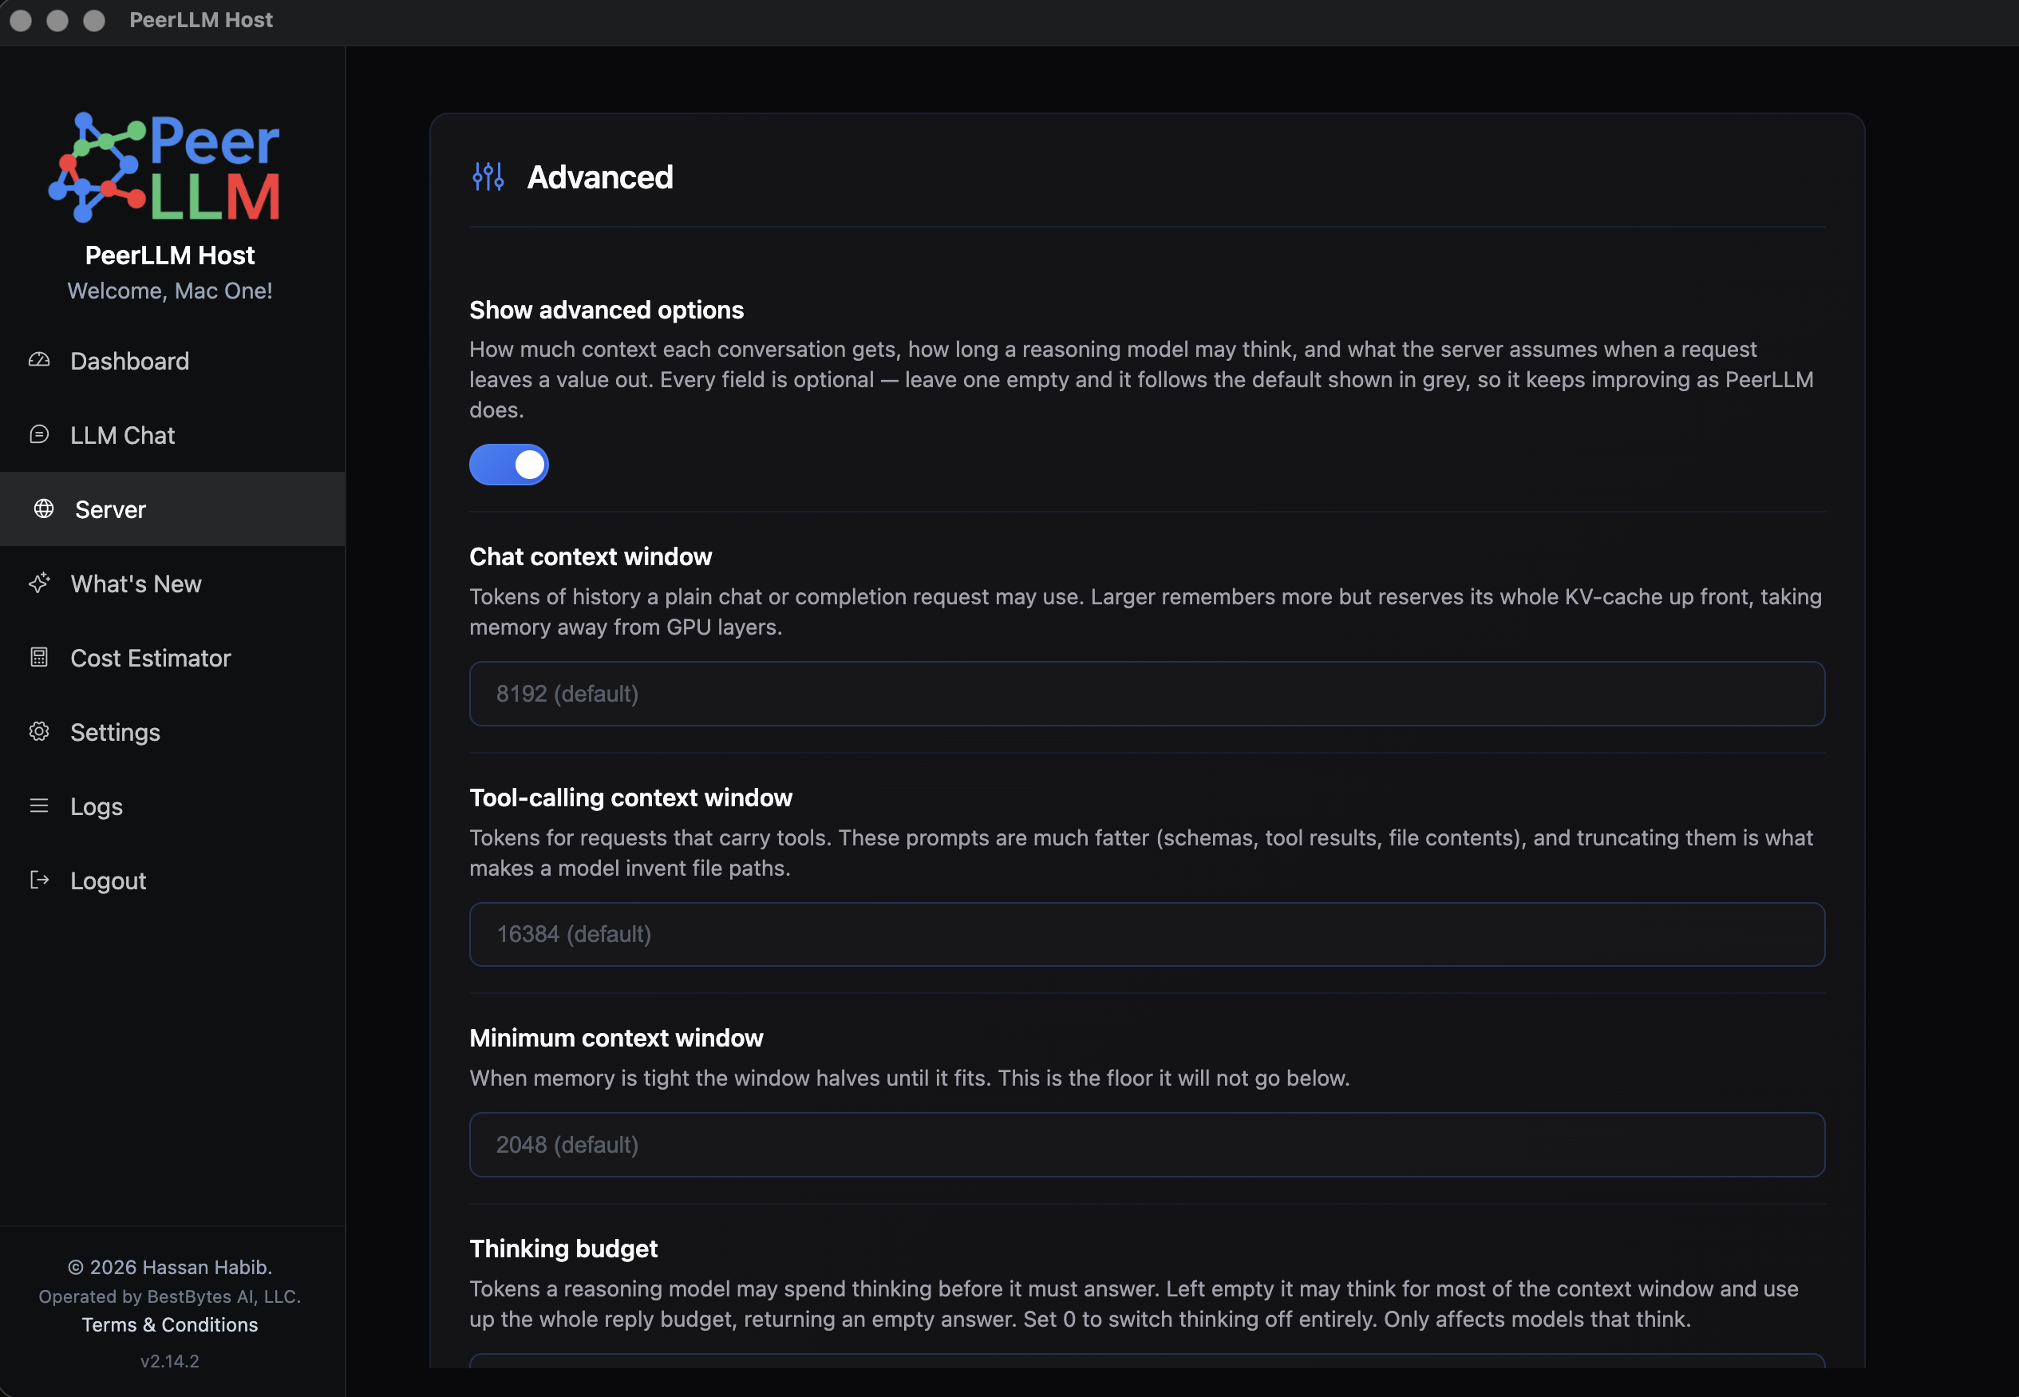Click the Cost Estimator calculator icon

click(x=39, y=657)
